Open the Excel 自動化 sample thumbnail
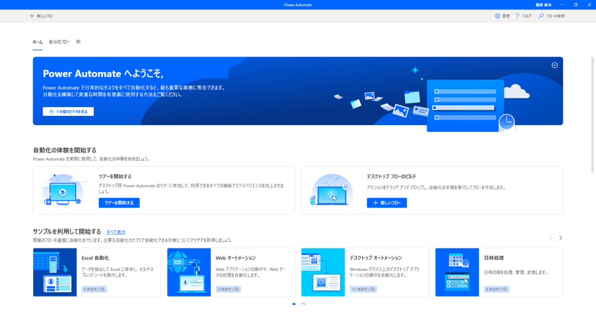The width and height of the screenshot is (596, 320). point(55,272)
